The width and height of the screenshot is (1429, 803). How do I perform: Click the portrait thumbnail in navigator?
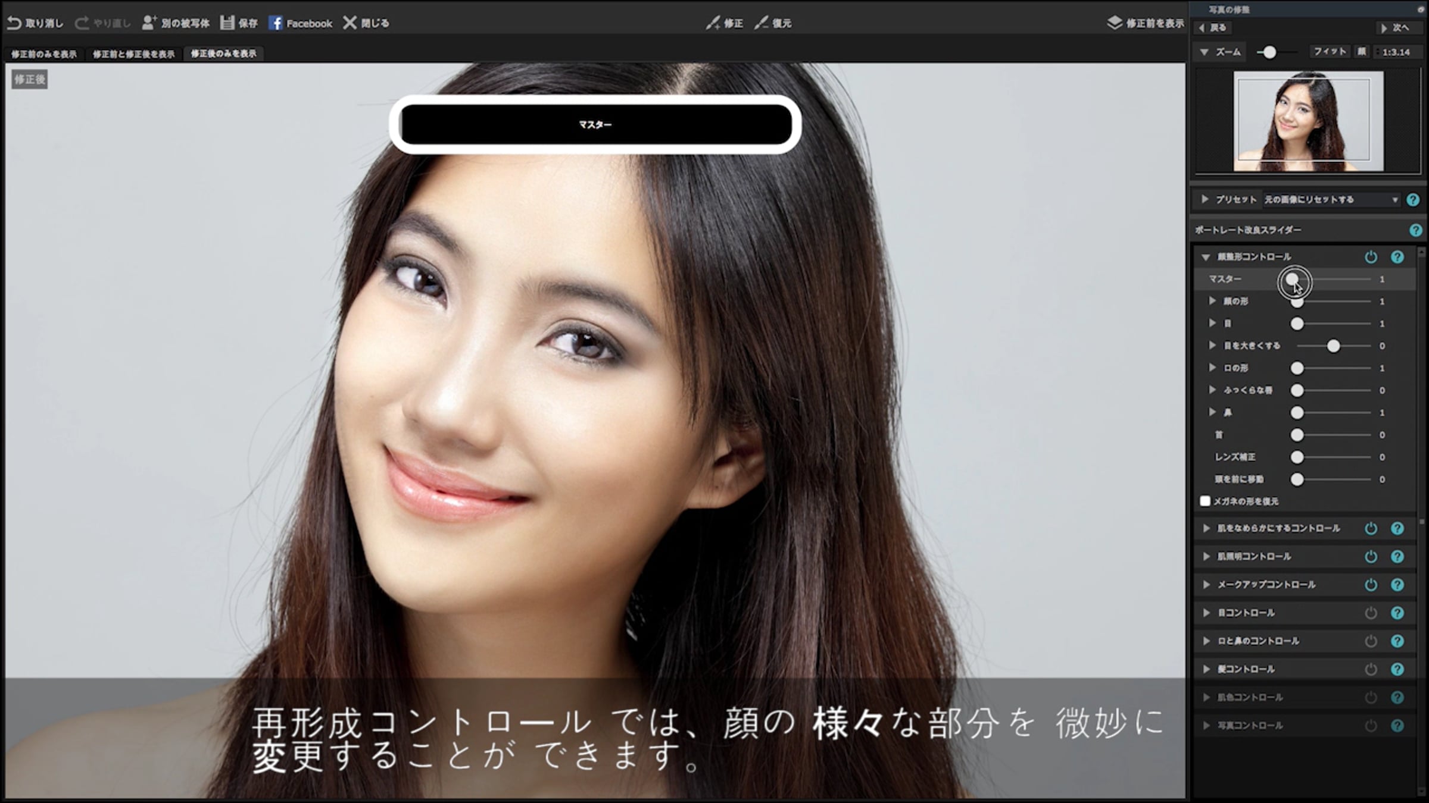[1308, 121]
